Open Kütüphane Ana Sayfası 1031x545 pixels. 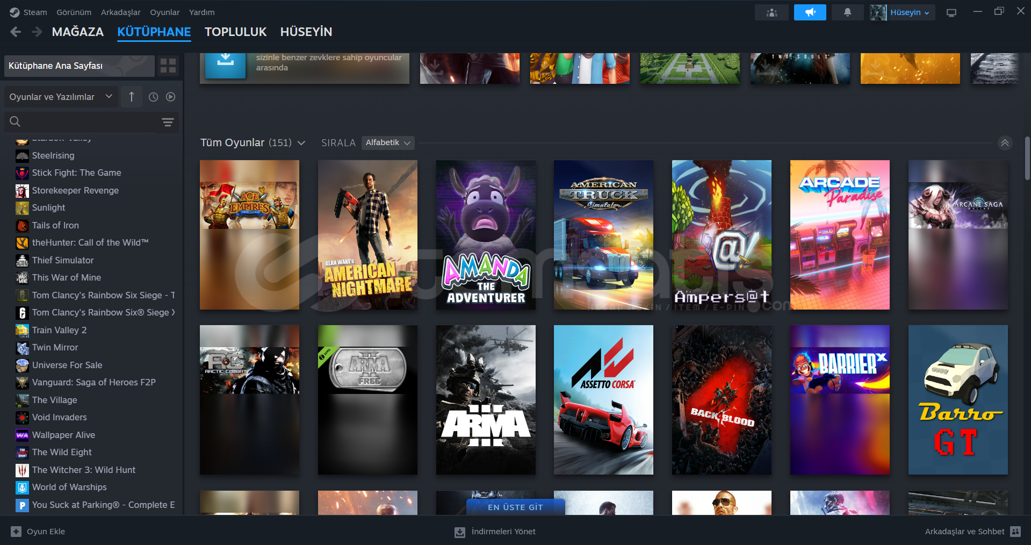(79, 66)
